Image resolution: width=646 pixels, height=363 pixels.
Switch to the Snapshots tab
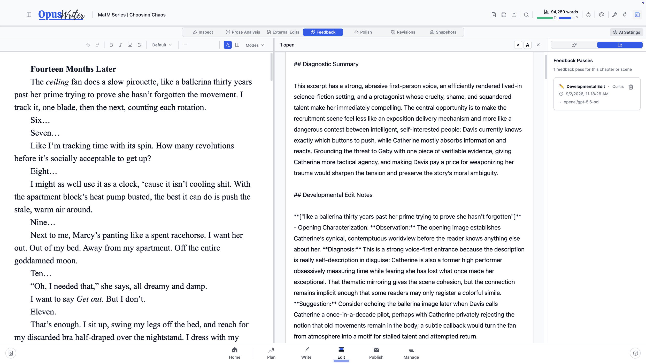pyautogui.click(x=443, y=32)
